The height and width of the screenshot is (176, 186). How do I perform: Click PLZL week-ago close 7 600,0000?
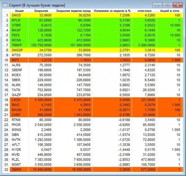click(82, 160)
